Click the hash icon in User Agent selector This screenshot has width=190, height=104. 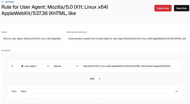[22, 66]
